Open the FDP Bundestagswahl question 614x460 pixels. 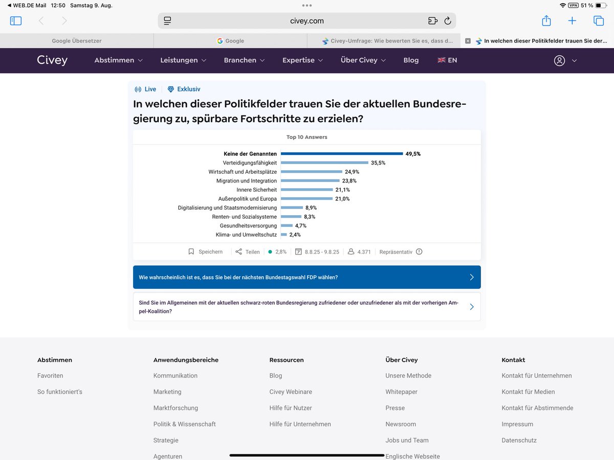307,277
